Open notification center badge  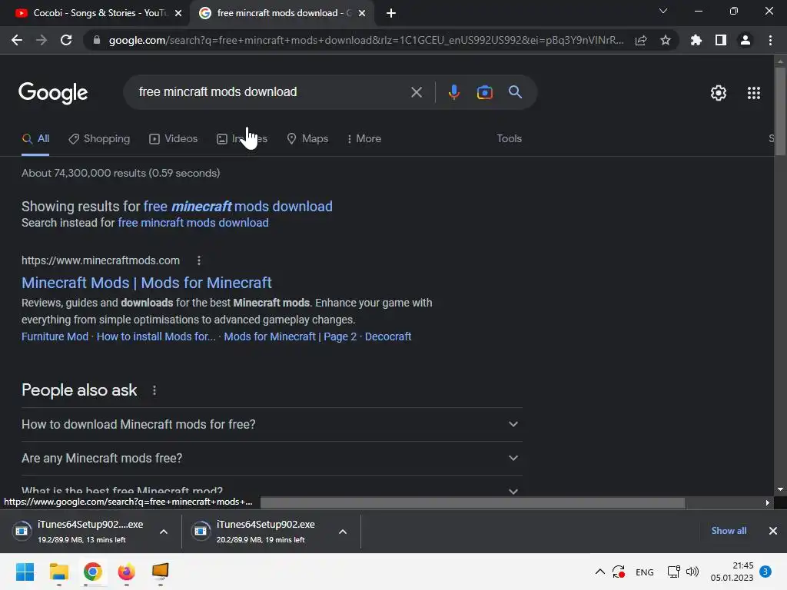[765, 572]
